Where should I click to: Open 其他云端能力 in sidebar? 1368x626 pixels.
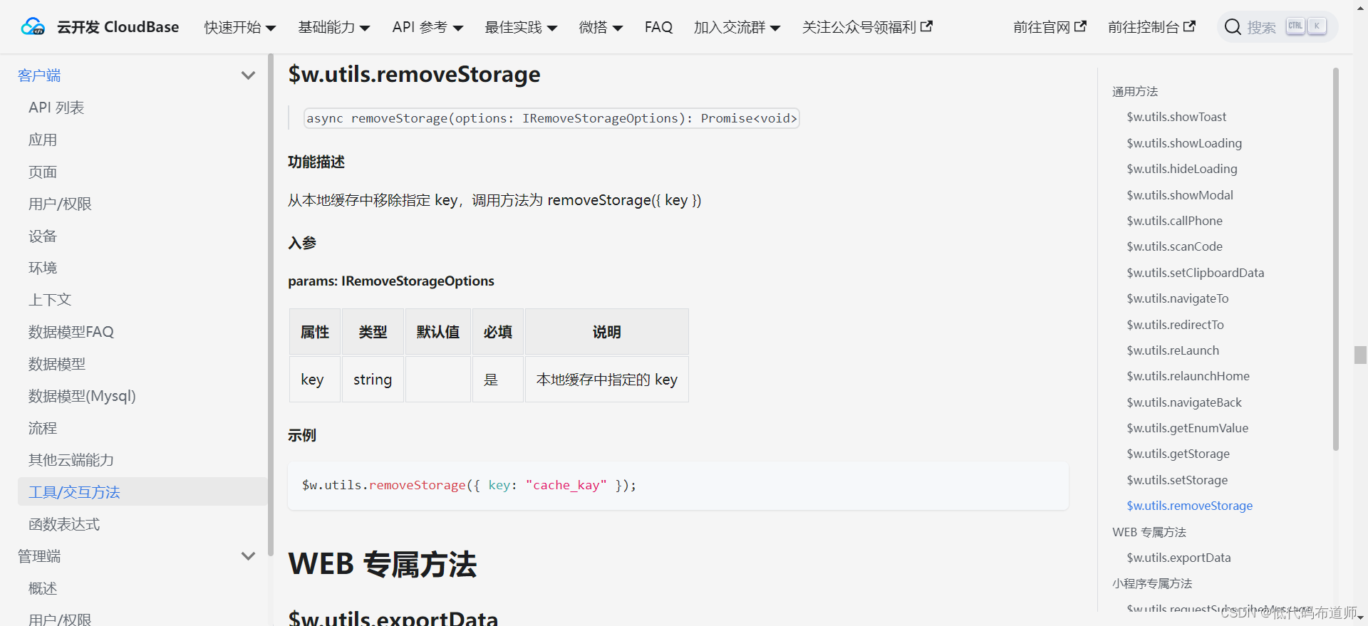71,460
